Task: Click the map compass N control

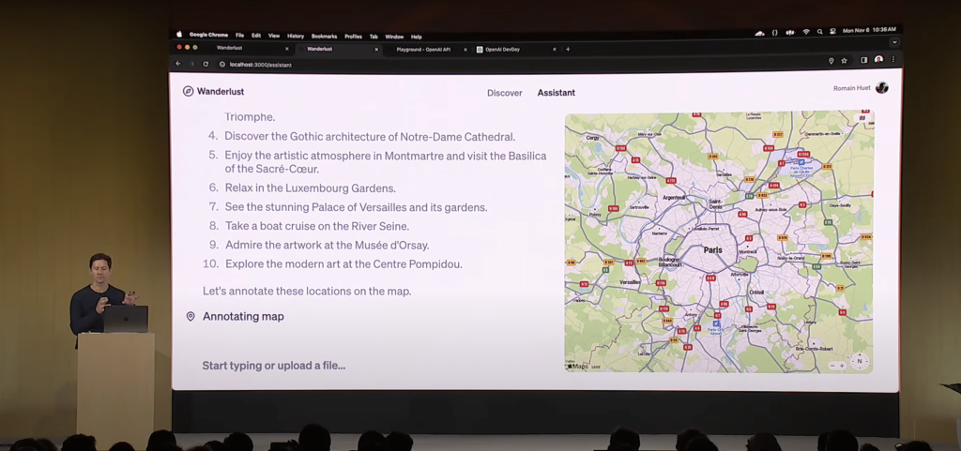Action: (x=860, y=362)
